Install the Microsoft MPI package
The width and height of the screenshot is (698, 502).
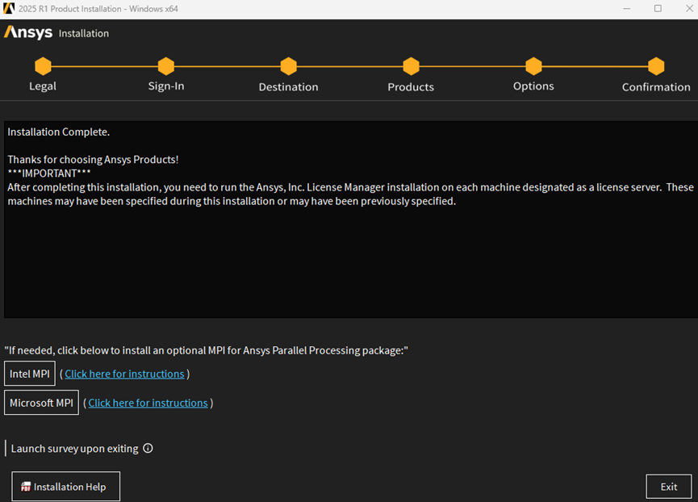coord(41,402)
